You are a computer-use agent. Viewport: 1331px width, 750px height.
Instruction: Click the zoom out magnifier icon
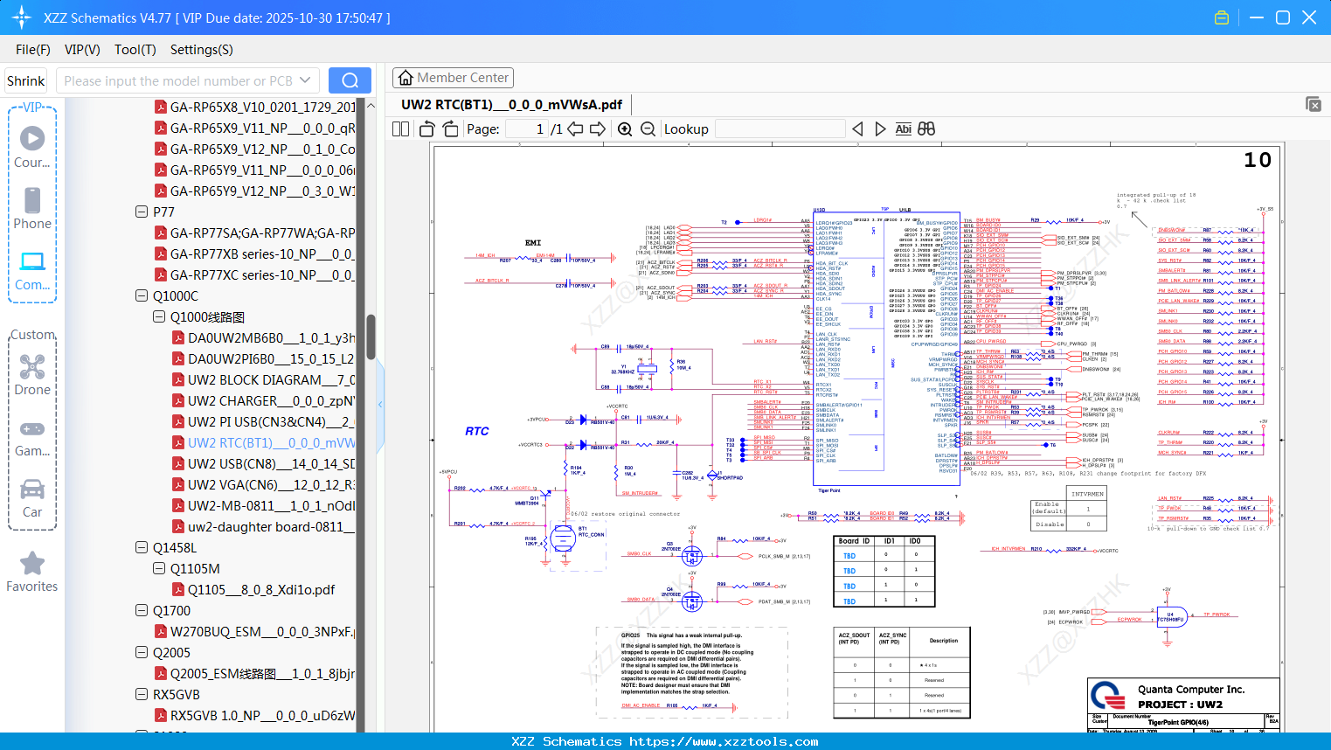[x=648, y=129]
